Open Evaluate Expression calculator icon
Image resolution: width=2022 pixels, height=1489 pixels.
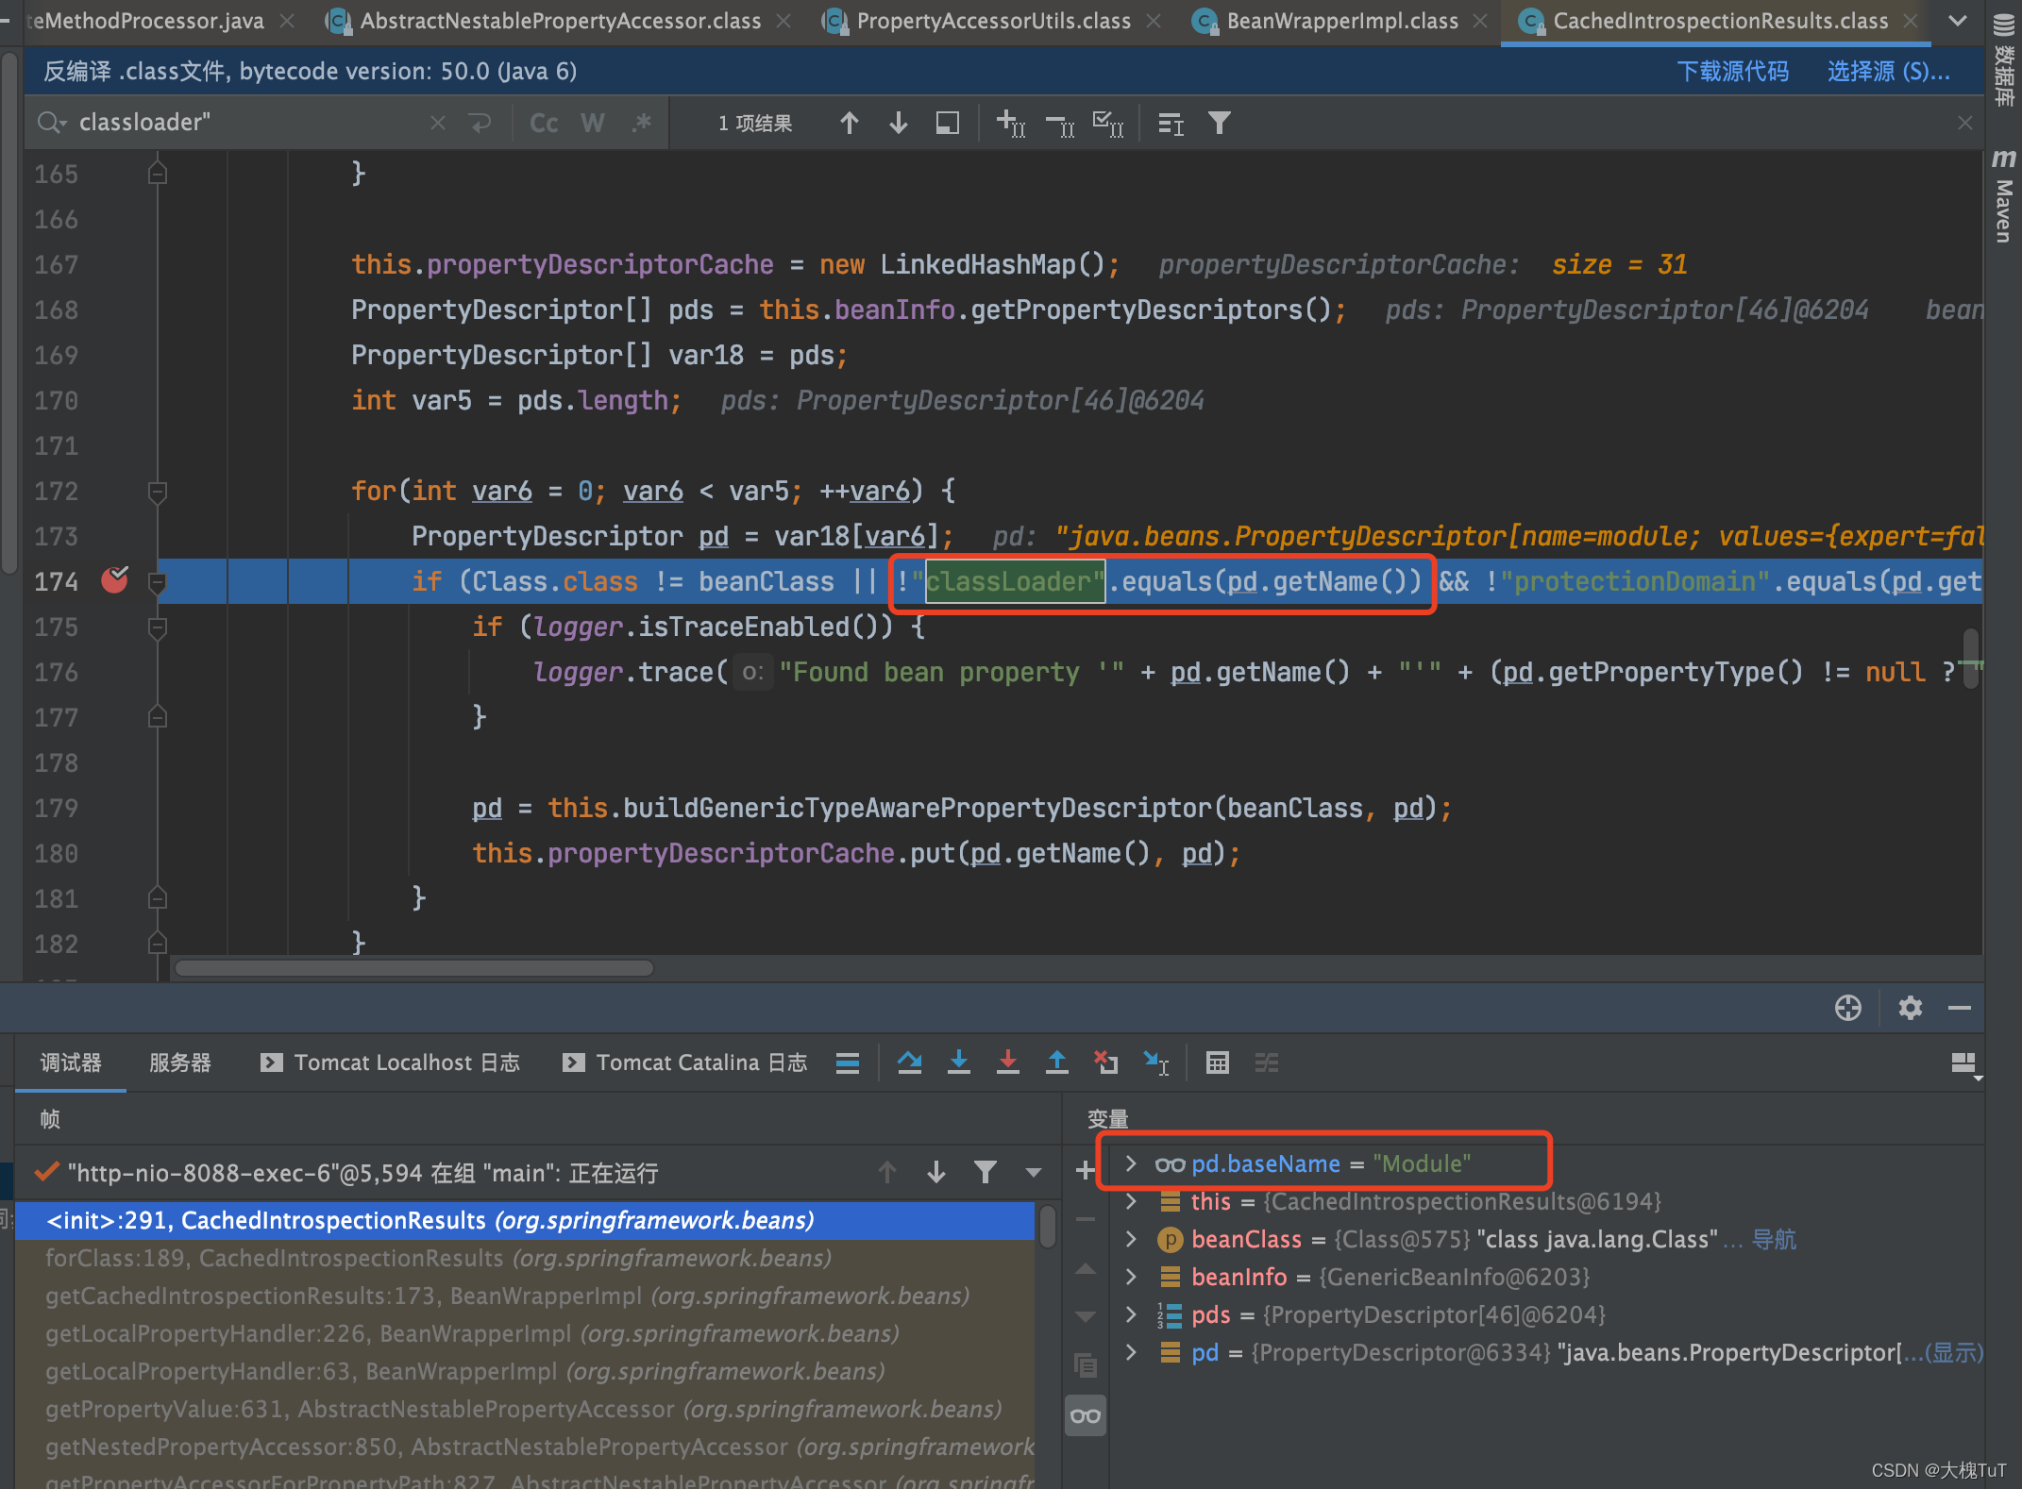coord(1218,1063)
